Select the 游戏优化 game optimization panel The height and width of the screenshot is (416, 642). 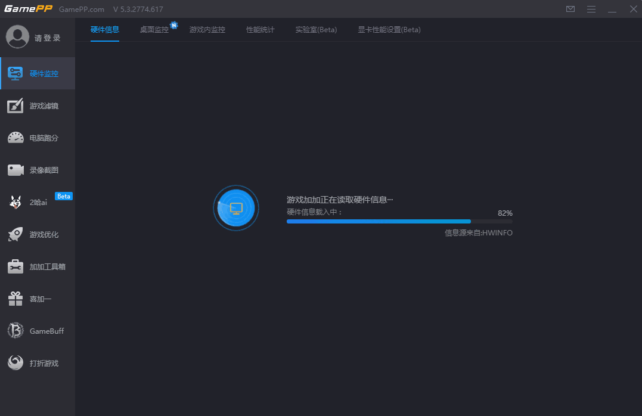(x=38, y=234)
